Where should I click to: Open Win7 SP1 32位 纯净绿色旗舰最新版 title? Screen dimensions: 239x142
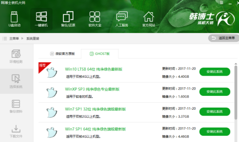coord(95,109)
